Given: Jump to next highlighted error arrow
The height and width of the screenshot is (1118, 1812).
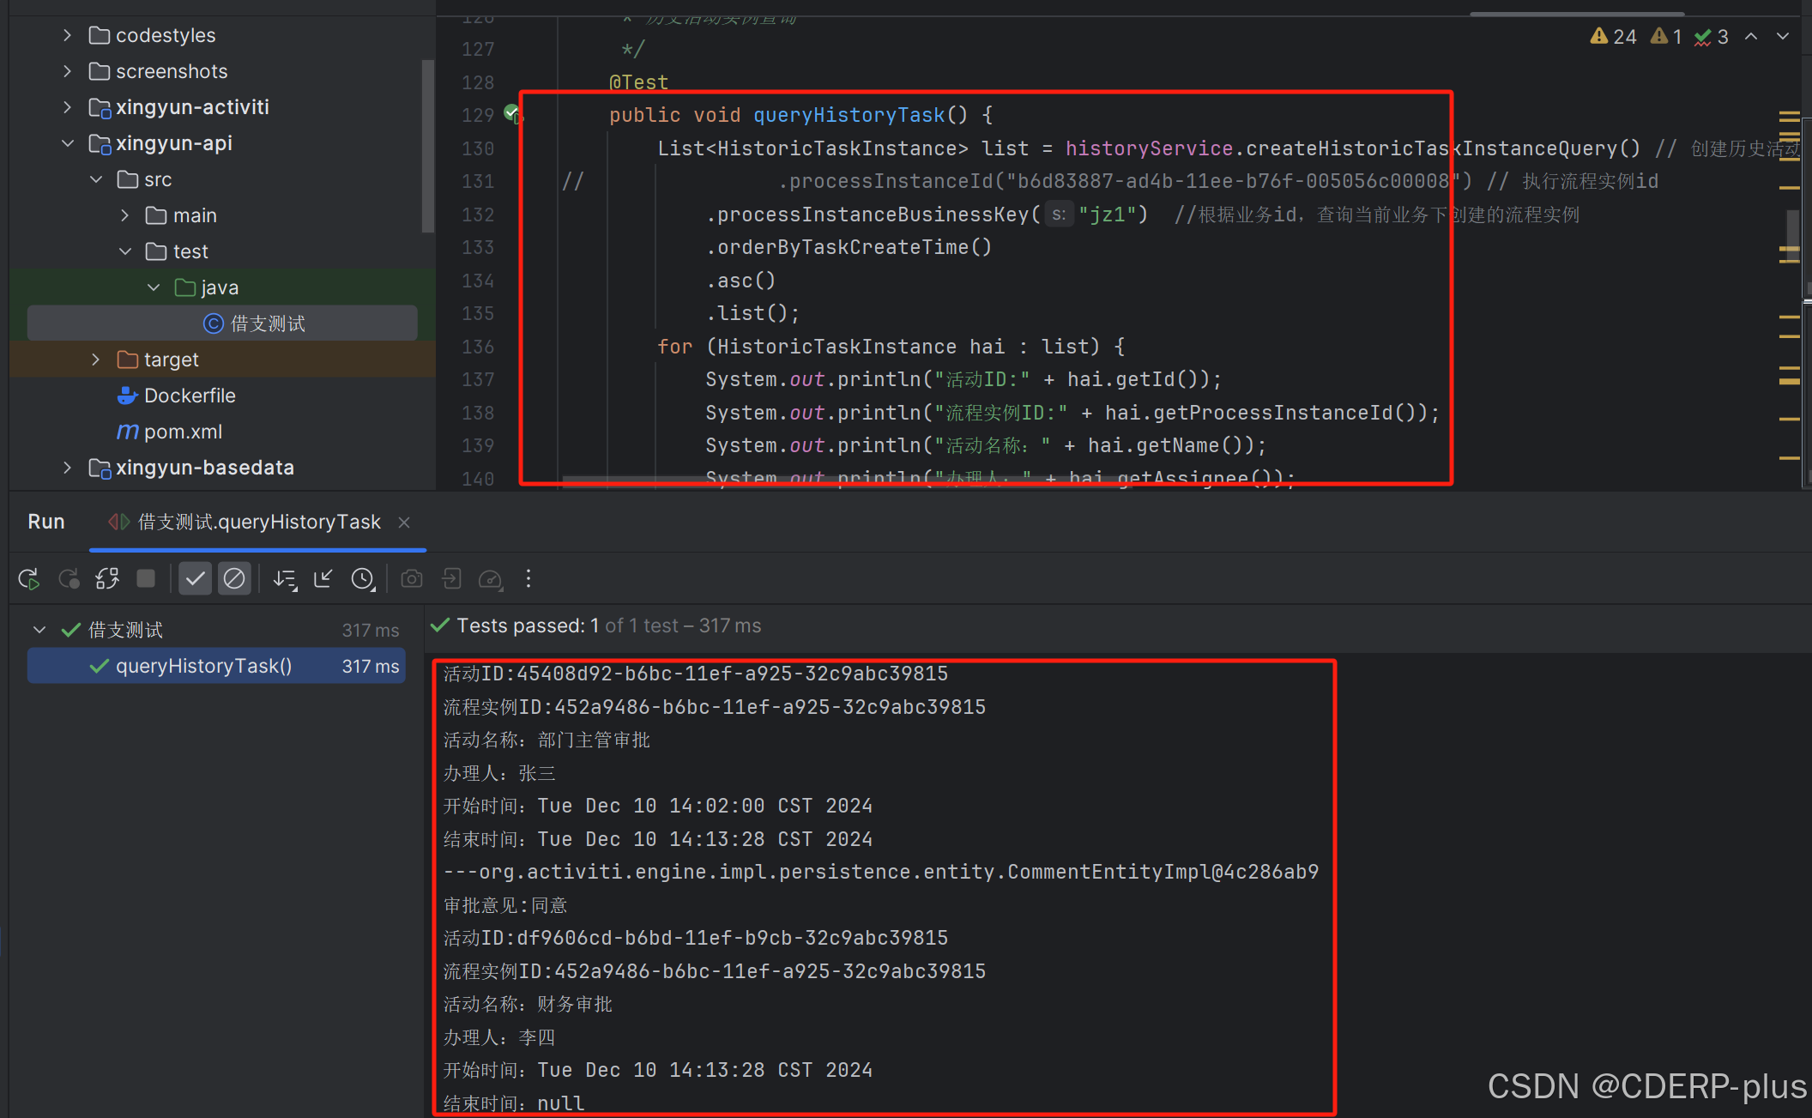Looking at the screenshot, I should click(x=1782, y=37).
